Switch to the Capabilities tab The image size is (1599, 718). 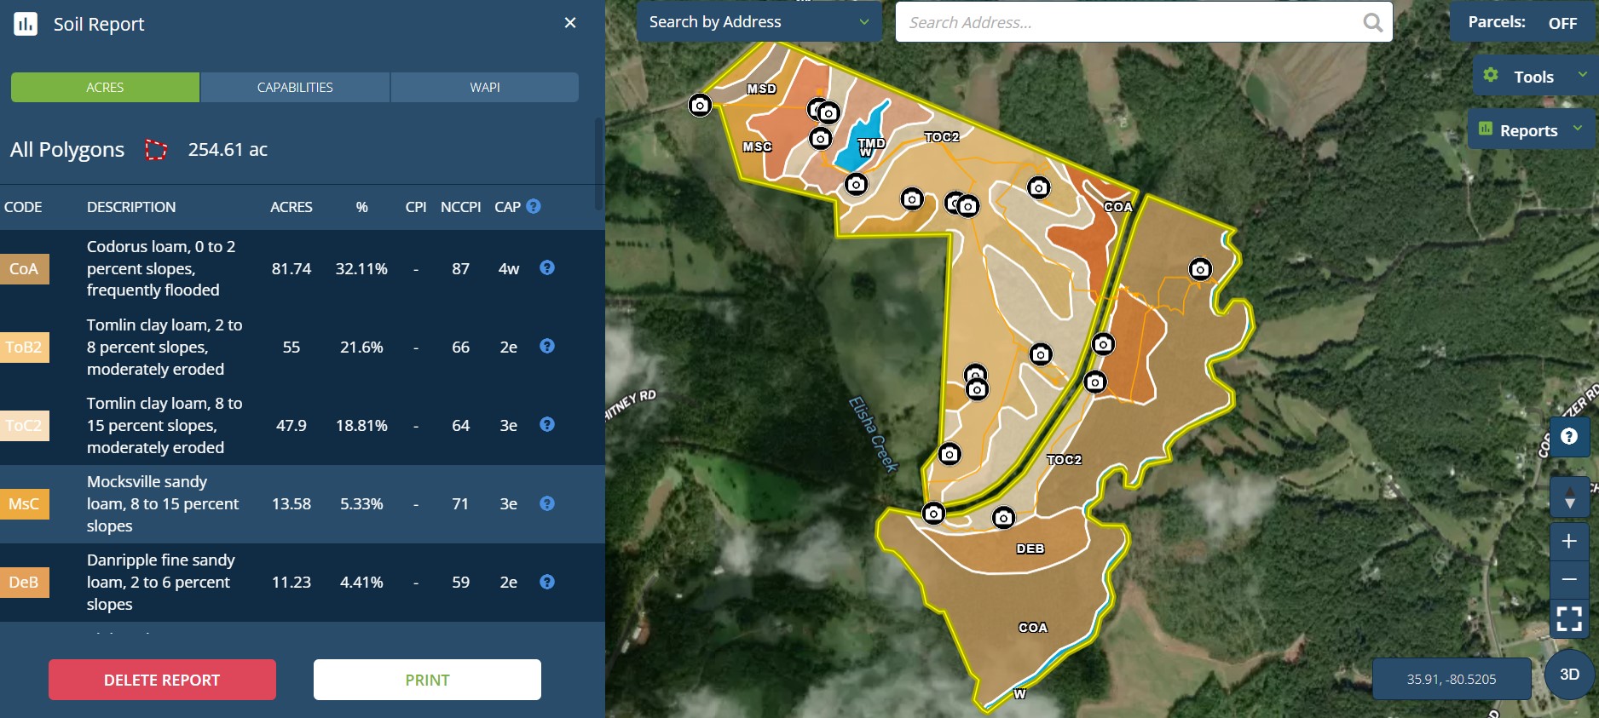tap(295, 88)
